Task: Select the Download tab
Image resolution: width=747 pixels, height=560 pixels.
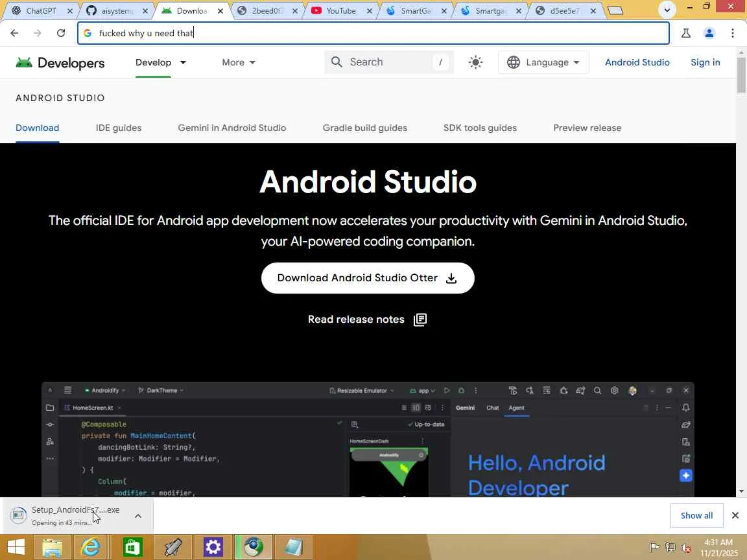Action: (x=37, y=128)
